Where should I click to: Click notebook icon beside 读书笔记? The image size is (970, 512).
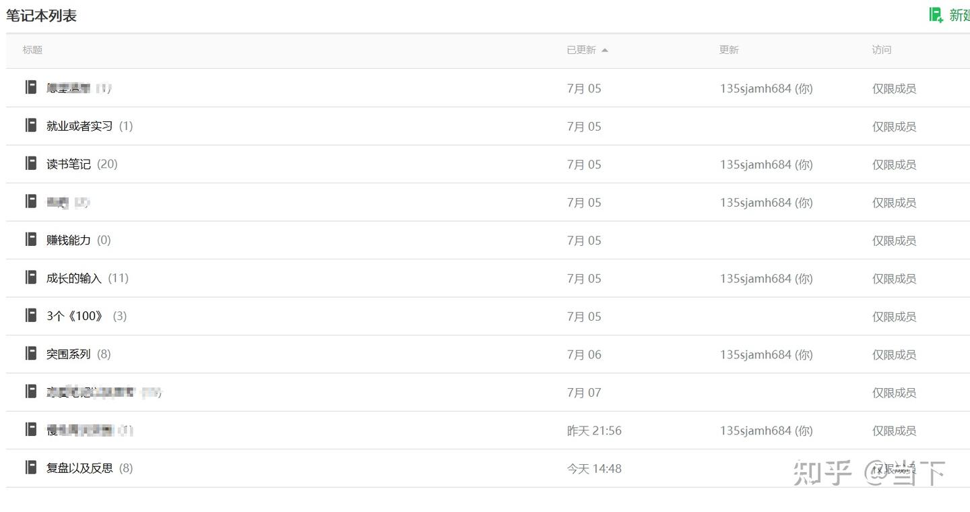(31, 163)
